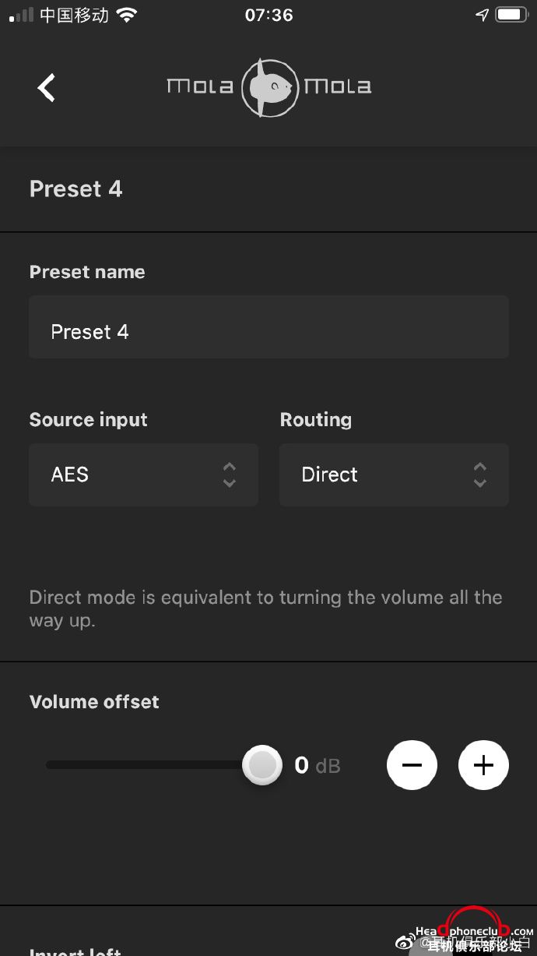Viewport: 537px width, 956px height.
Task: Focus the Preset name text field
Action: pos(268,327)
